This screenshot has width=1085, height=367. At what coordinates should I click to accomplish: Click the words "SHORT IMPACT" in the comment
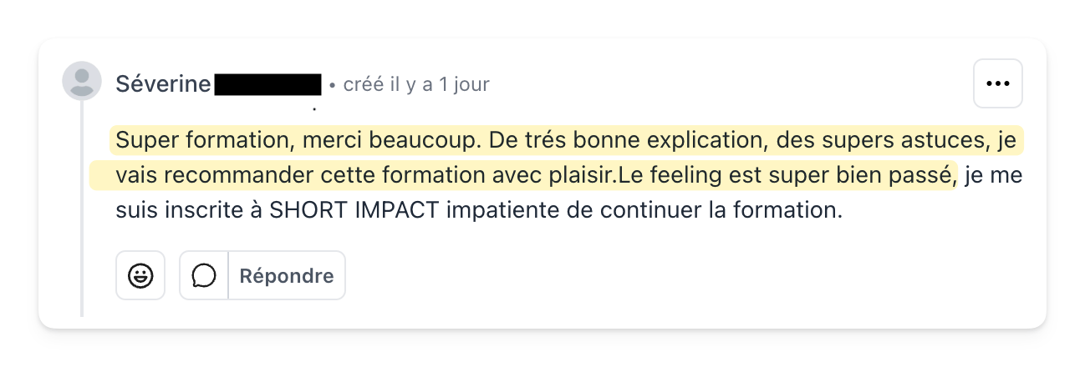click(x=354, y=210)
